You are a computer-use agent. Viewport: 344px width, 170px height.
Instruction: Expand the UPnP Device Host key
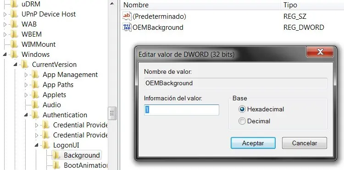[x=5, y=14]
